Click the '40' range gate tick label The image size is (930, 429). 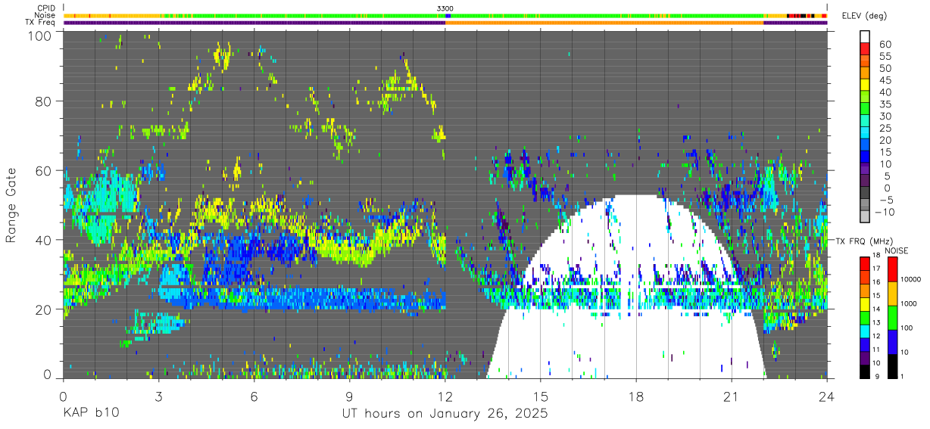click(45, 240)
